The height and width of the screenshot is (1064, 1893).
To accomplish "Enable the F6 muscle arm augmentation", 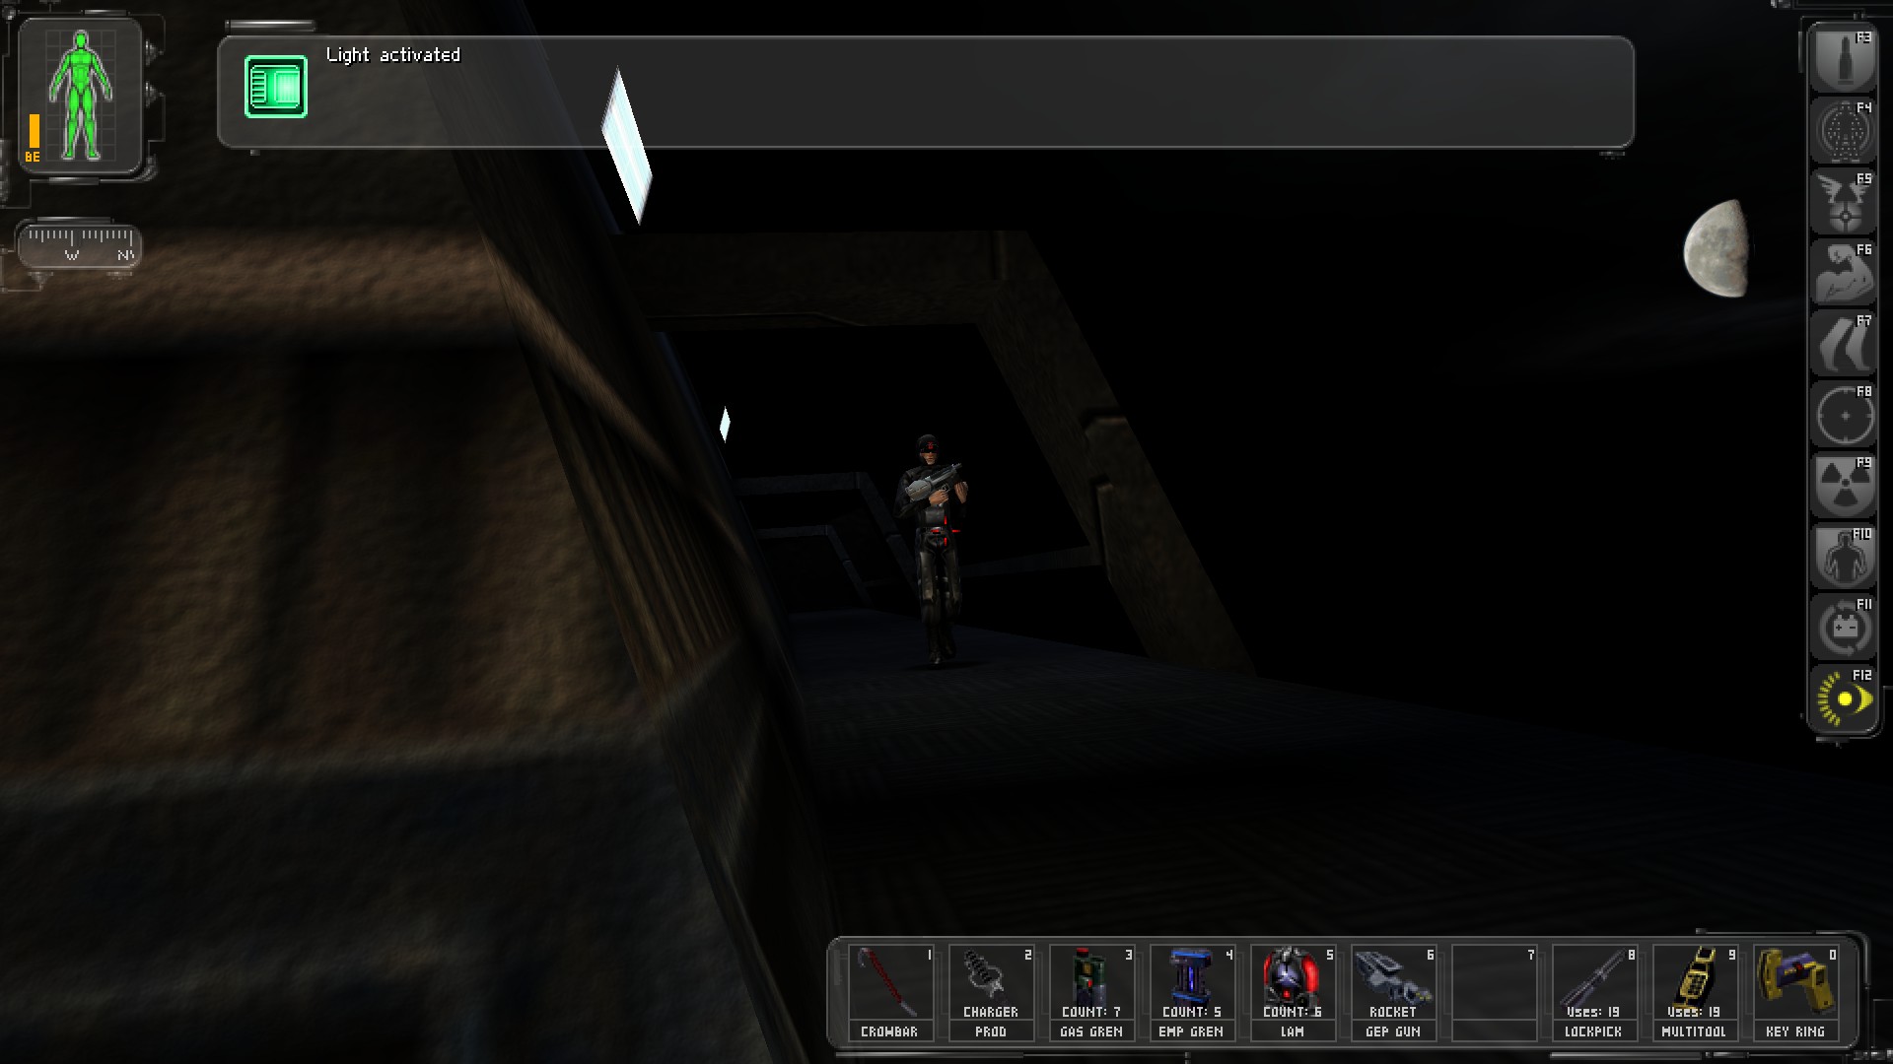I will click(1844, 273).
